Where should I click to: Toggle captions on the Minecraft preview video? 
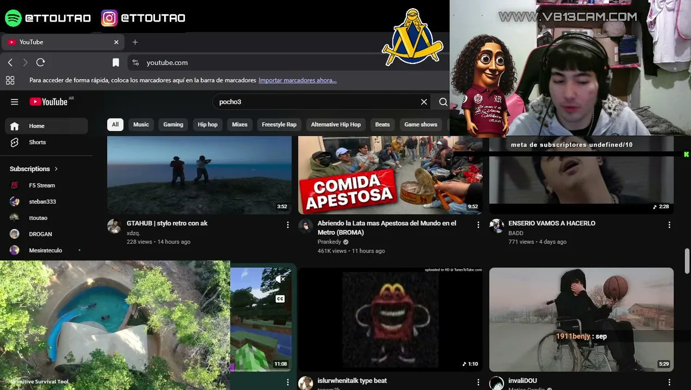[280, 298]
